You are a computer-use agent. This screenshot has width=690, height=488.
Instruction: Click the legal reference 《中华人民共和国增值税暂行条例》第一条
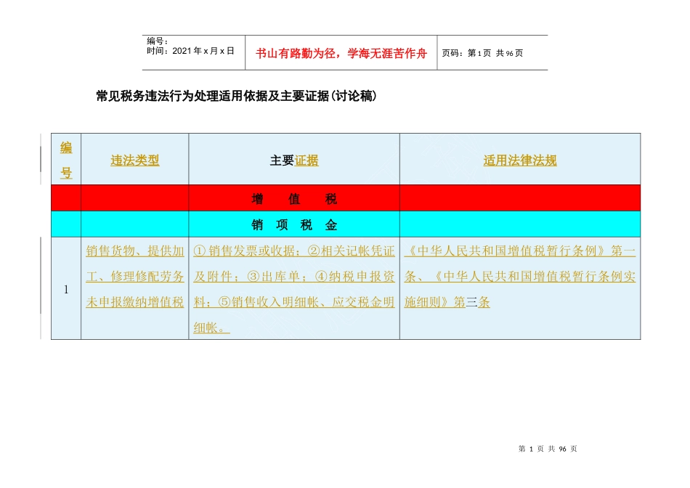click(520, 264)
